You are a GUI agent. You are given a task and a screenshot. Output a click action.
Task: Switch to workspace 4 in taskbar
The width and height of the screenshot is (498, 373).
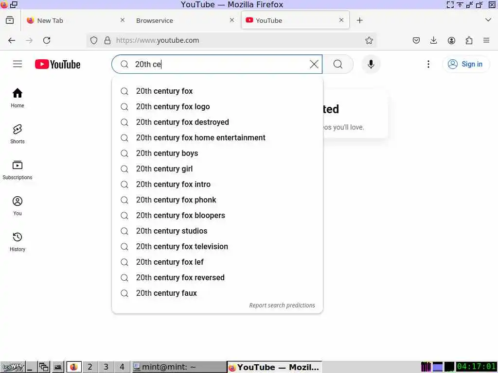pyautogui.click(x=122, y=367)
